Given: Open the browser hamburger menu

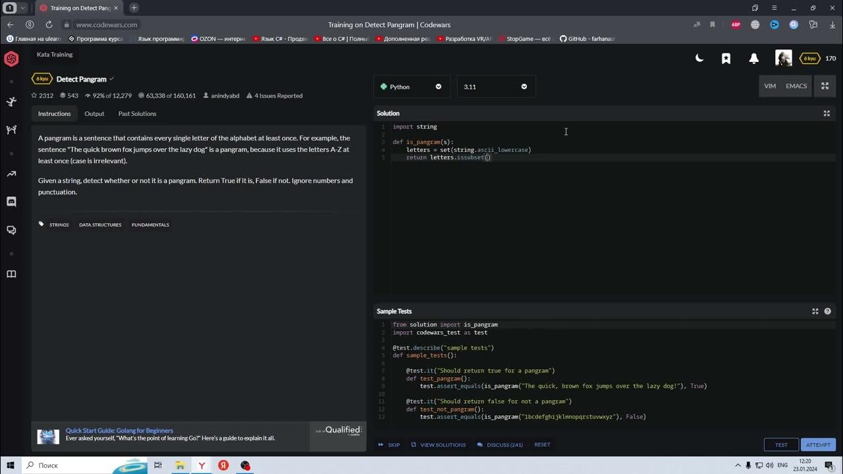Looking at the screenshot, I should [774, 8].
